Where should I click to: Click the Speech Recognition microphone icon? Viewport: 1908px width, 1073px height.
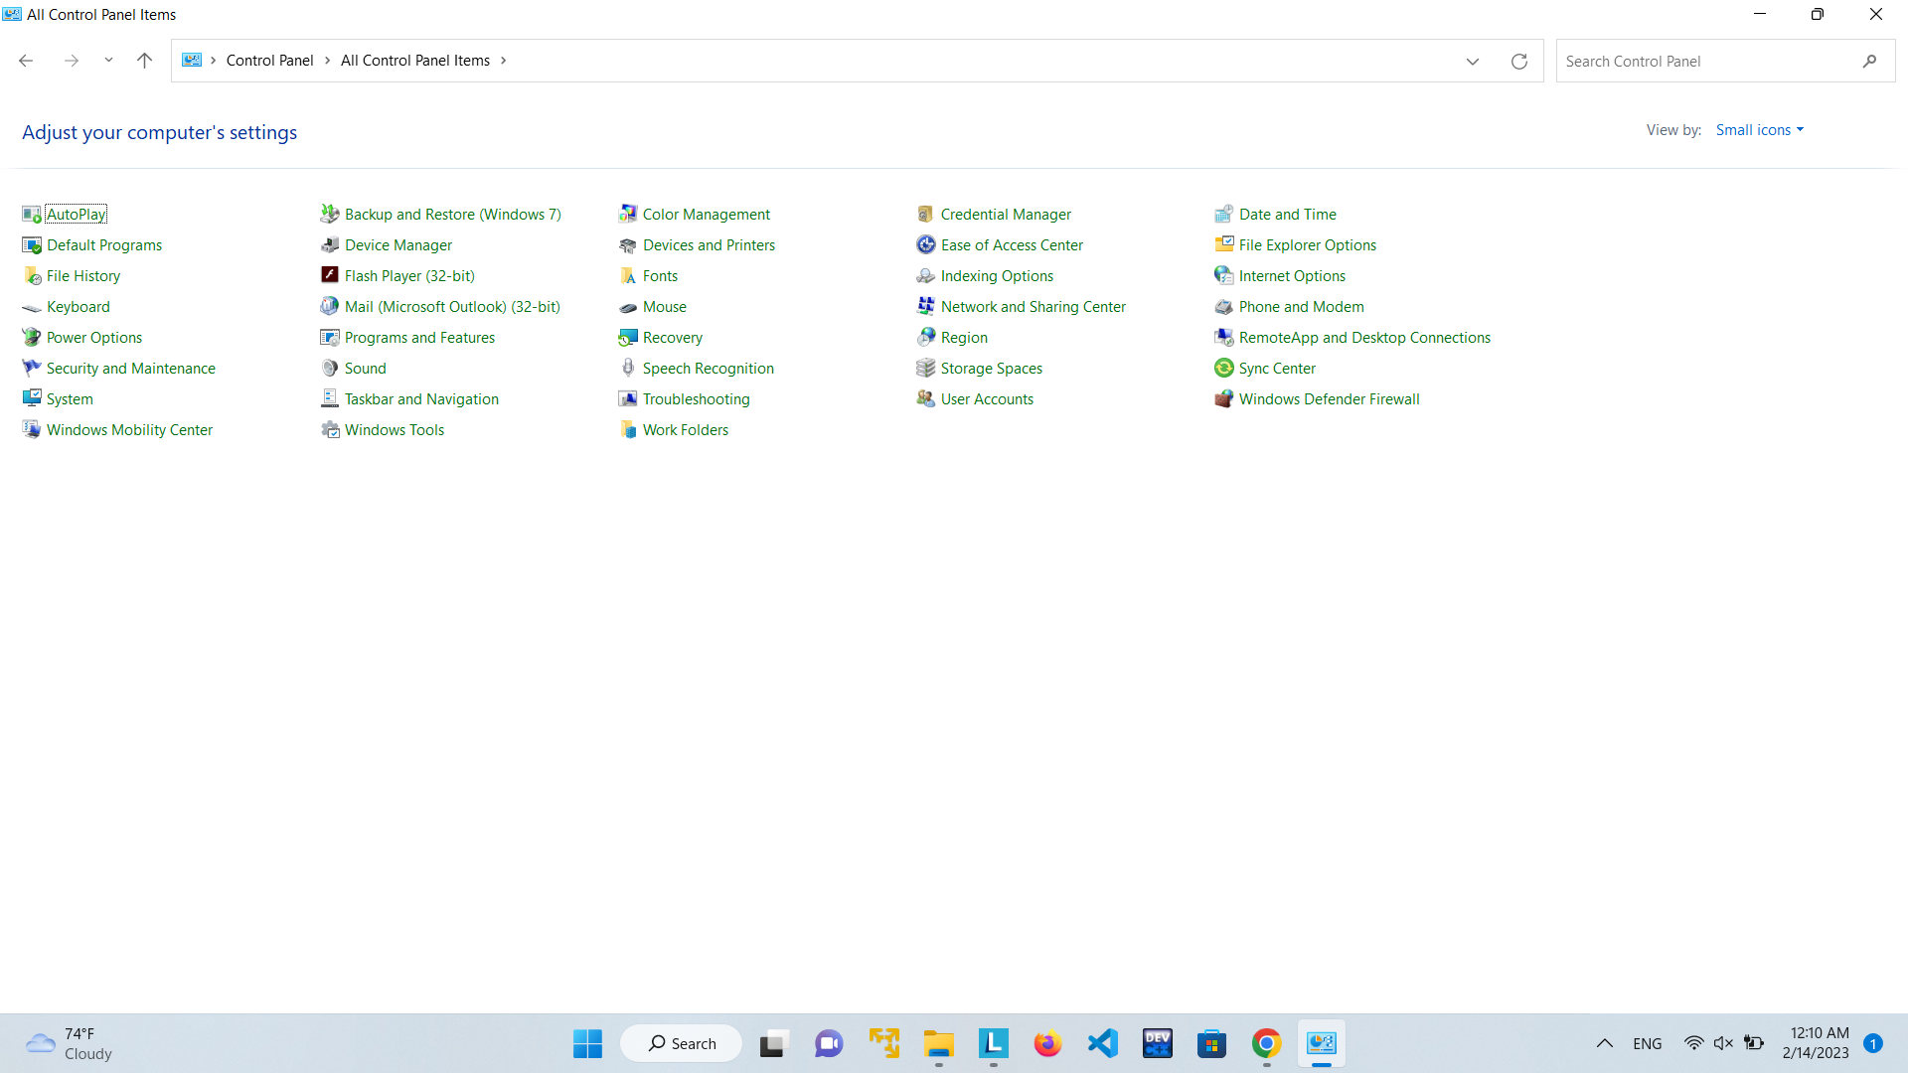tap(627, 368)
